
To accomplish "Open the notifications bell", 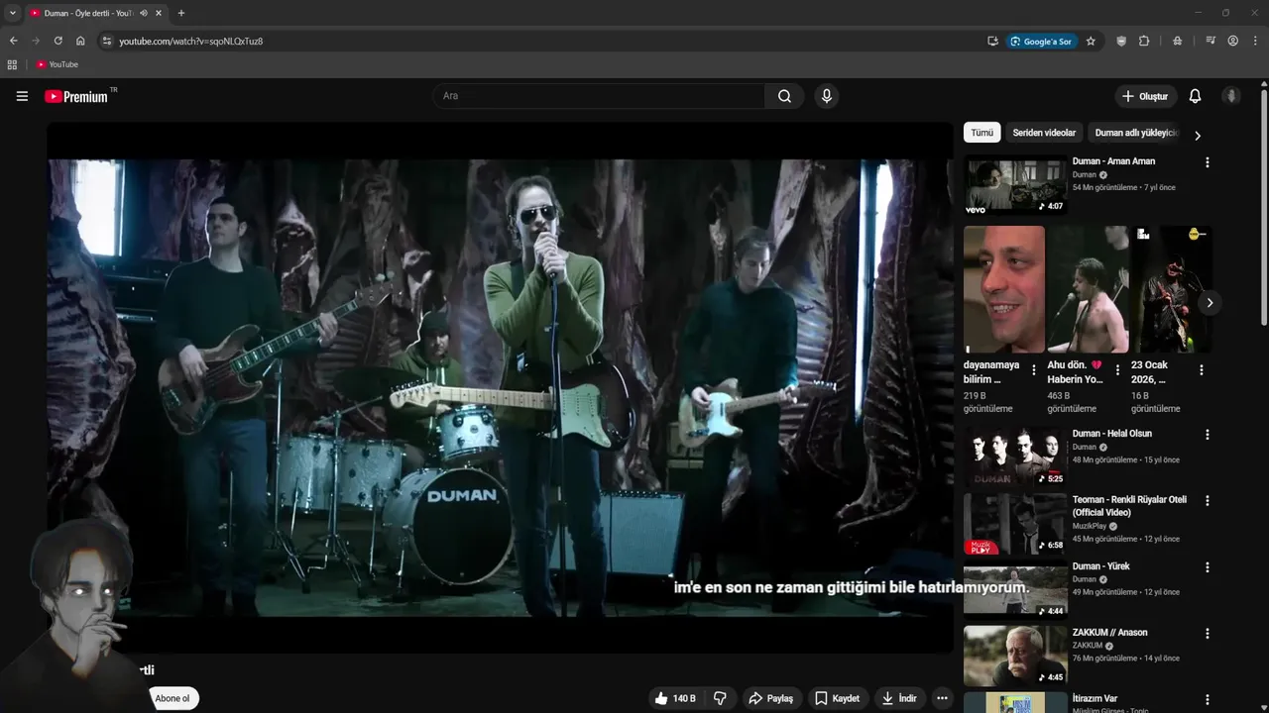I will [x=1195, y=96].
